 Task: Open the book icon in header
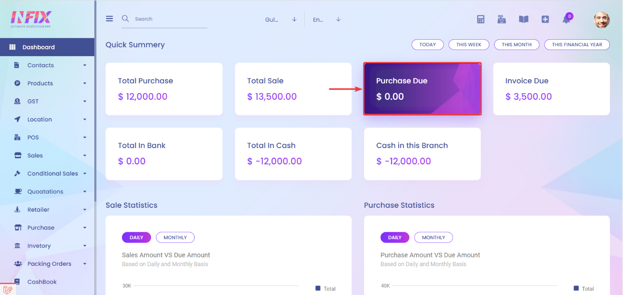(x=523, y=19)
